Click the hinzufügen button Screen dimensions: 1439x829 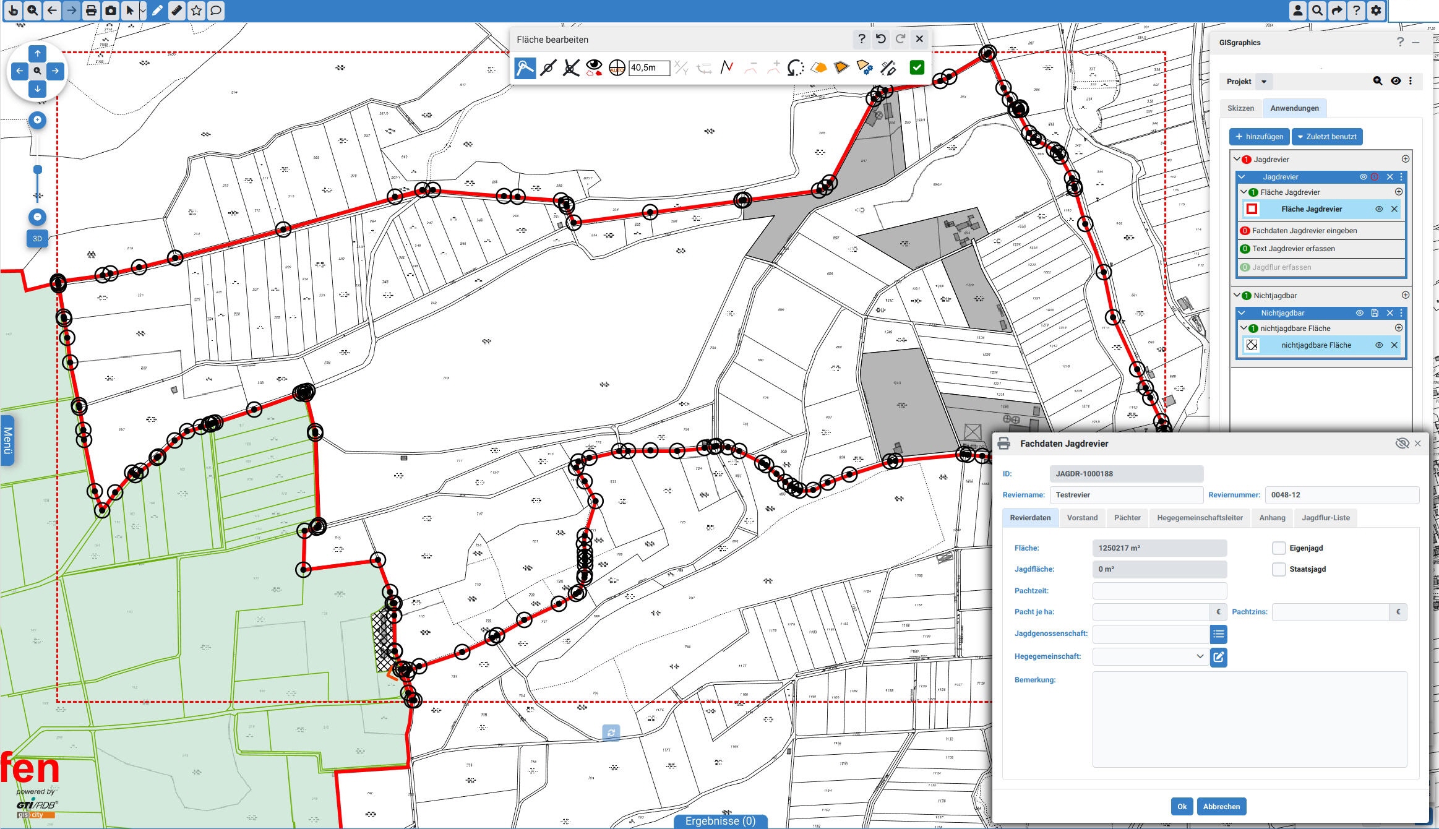[x=1259, y=137]
